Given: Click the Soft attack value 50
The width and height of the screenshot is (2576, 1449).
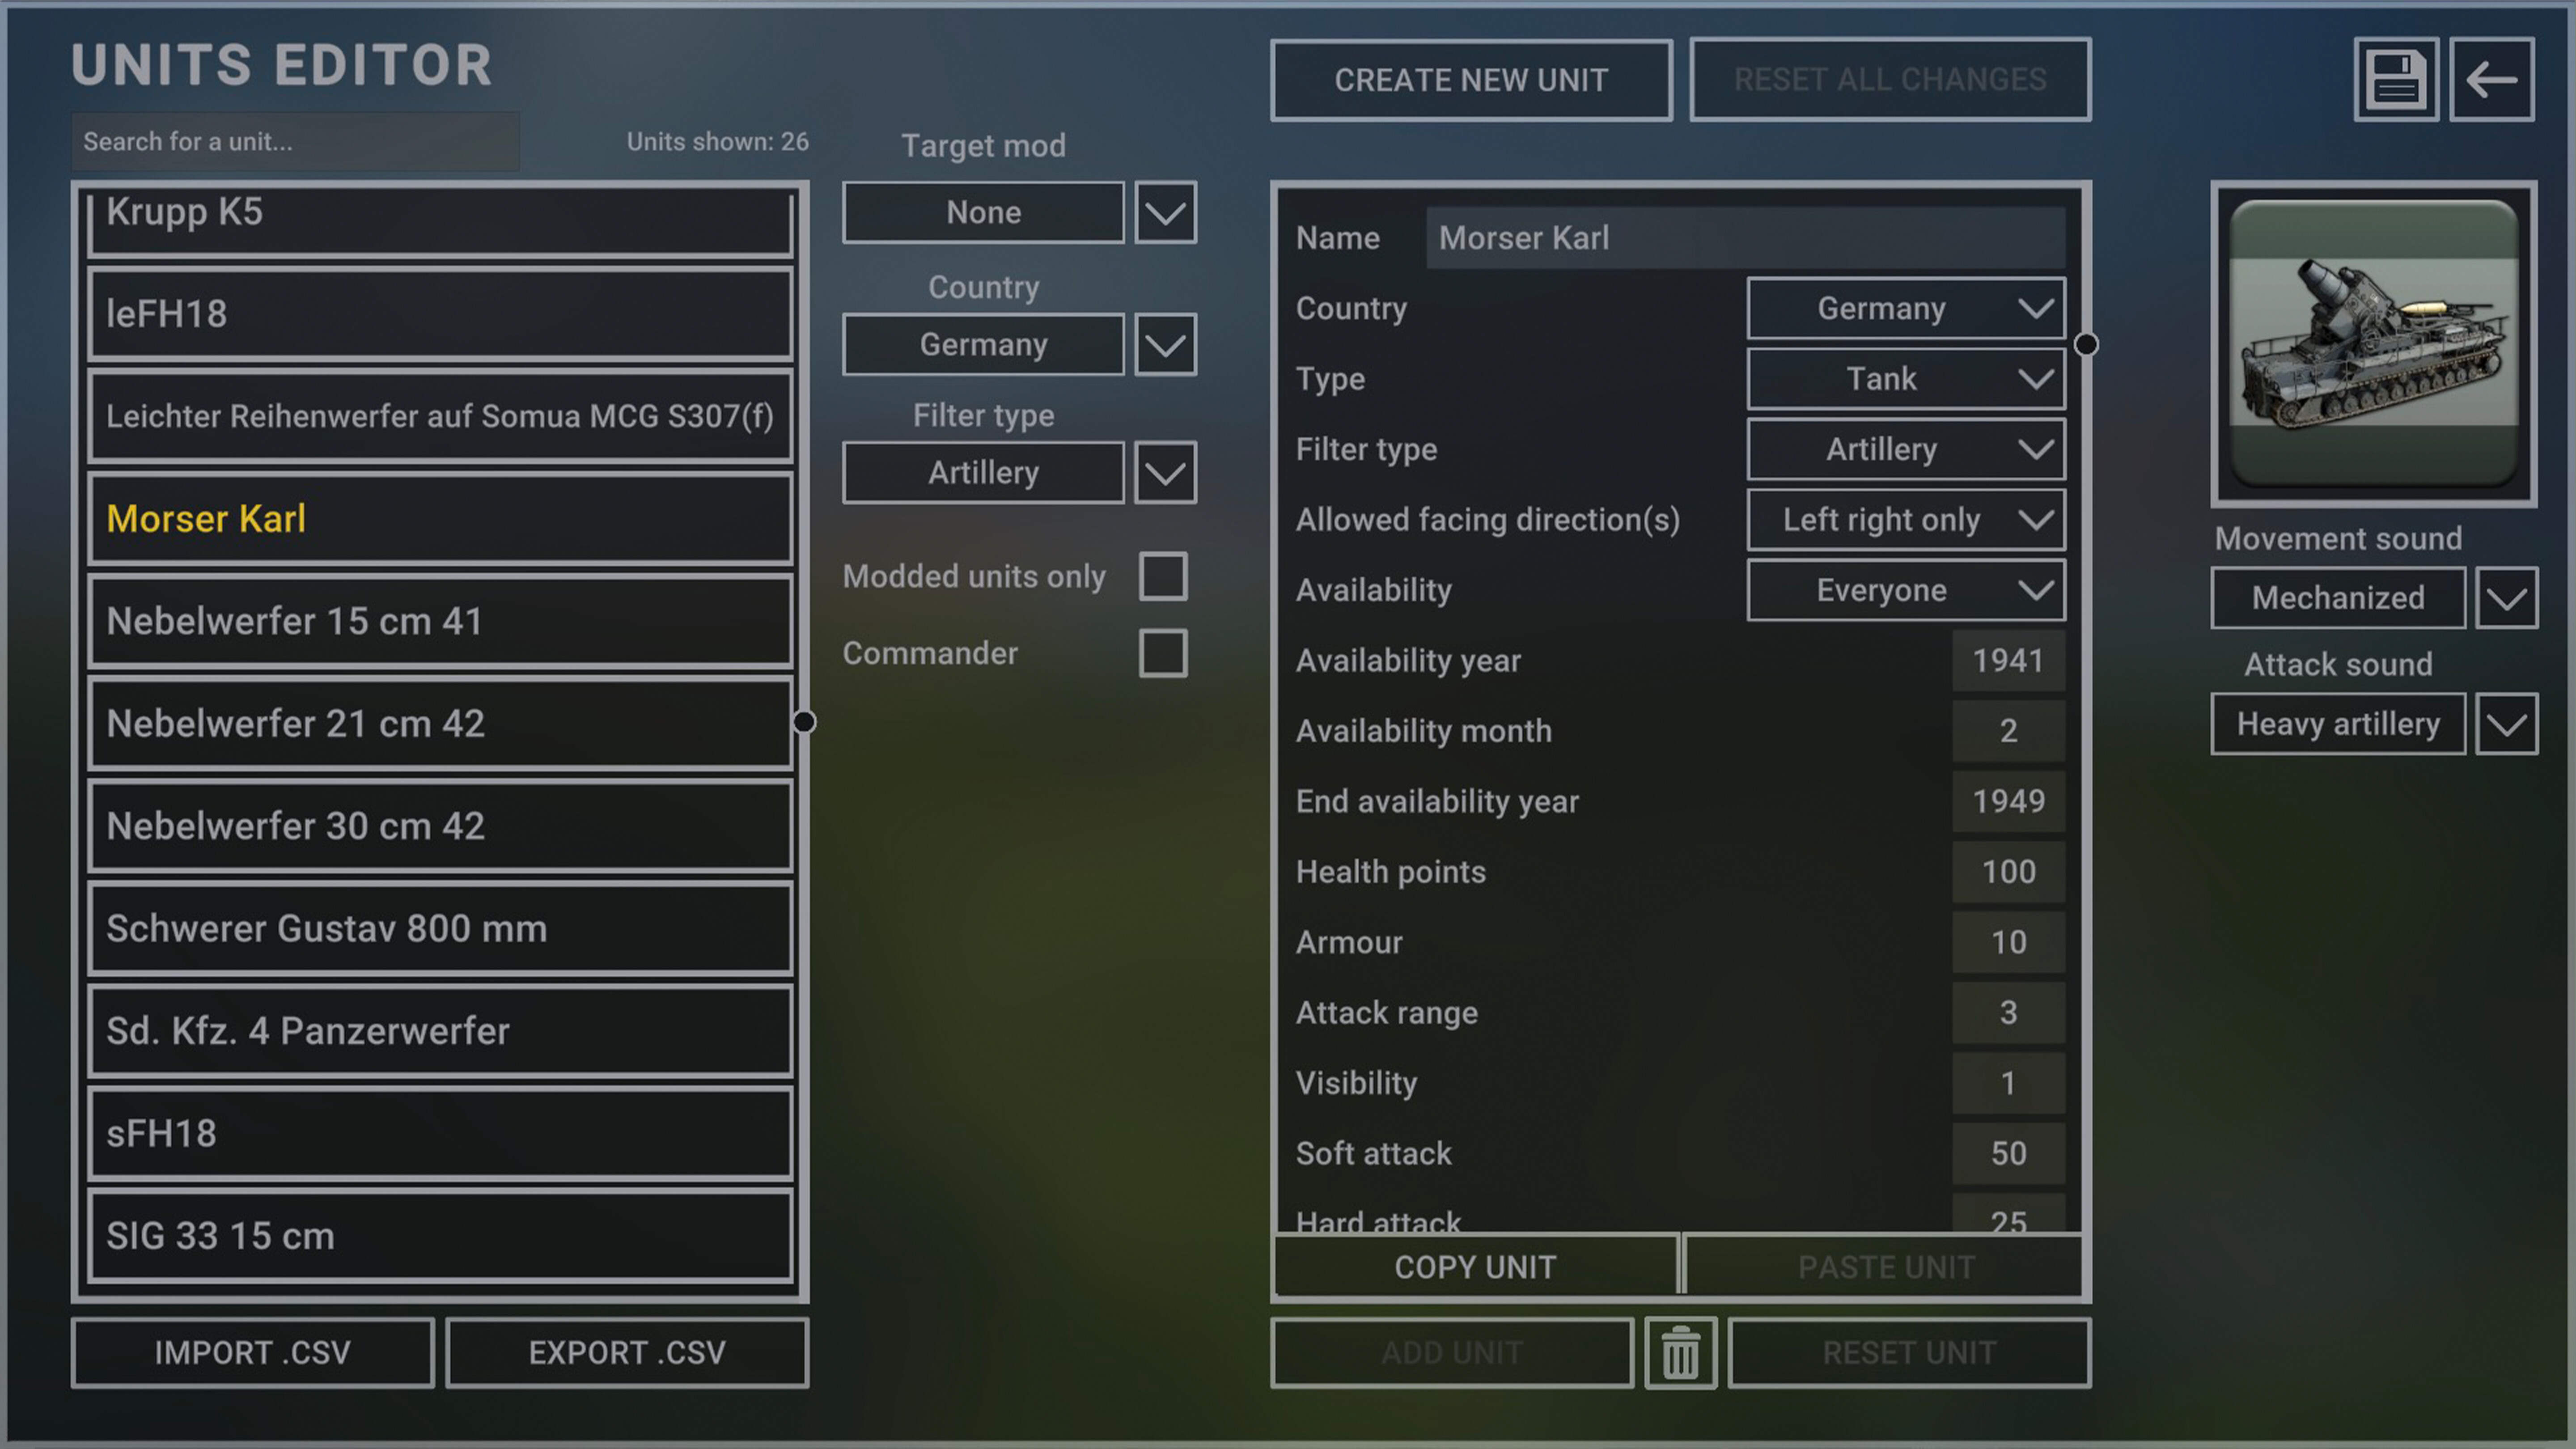Looking at the screenshot, I should click(x=2008, y=1153).
